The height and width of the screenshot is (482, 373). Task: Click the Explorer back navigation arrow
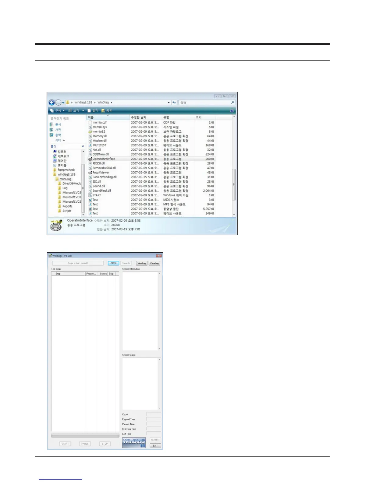click(x=52, y=103)
